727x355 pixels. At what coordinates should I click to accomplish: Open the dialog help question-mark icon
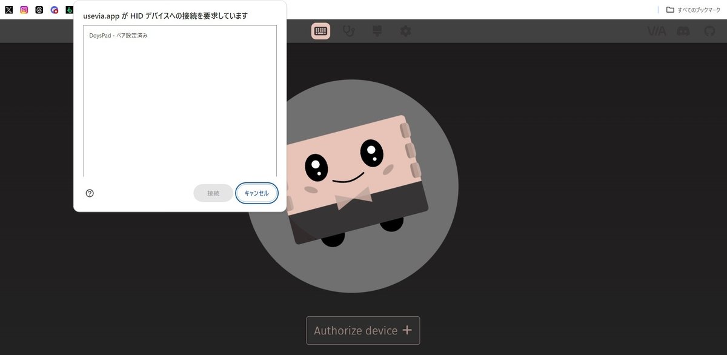tap(90, 193)
